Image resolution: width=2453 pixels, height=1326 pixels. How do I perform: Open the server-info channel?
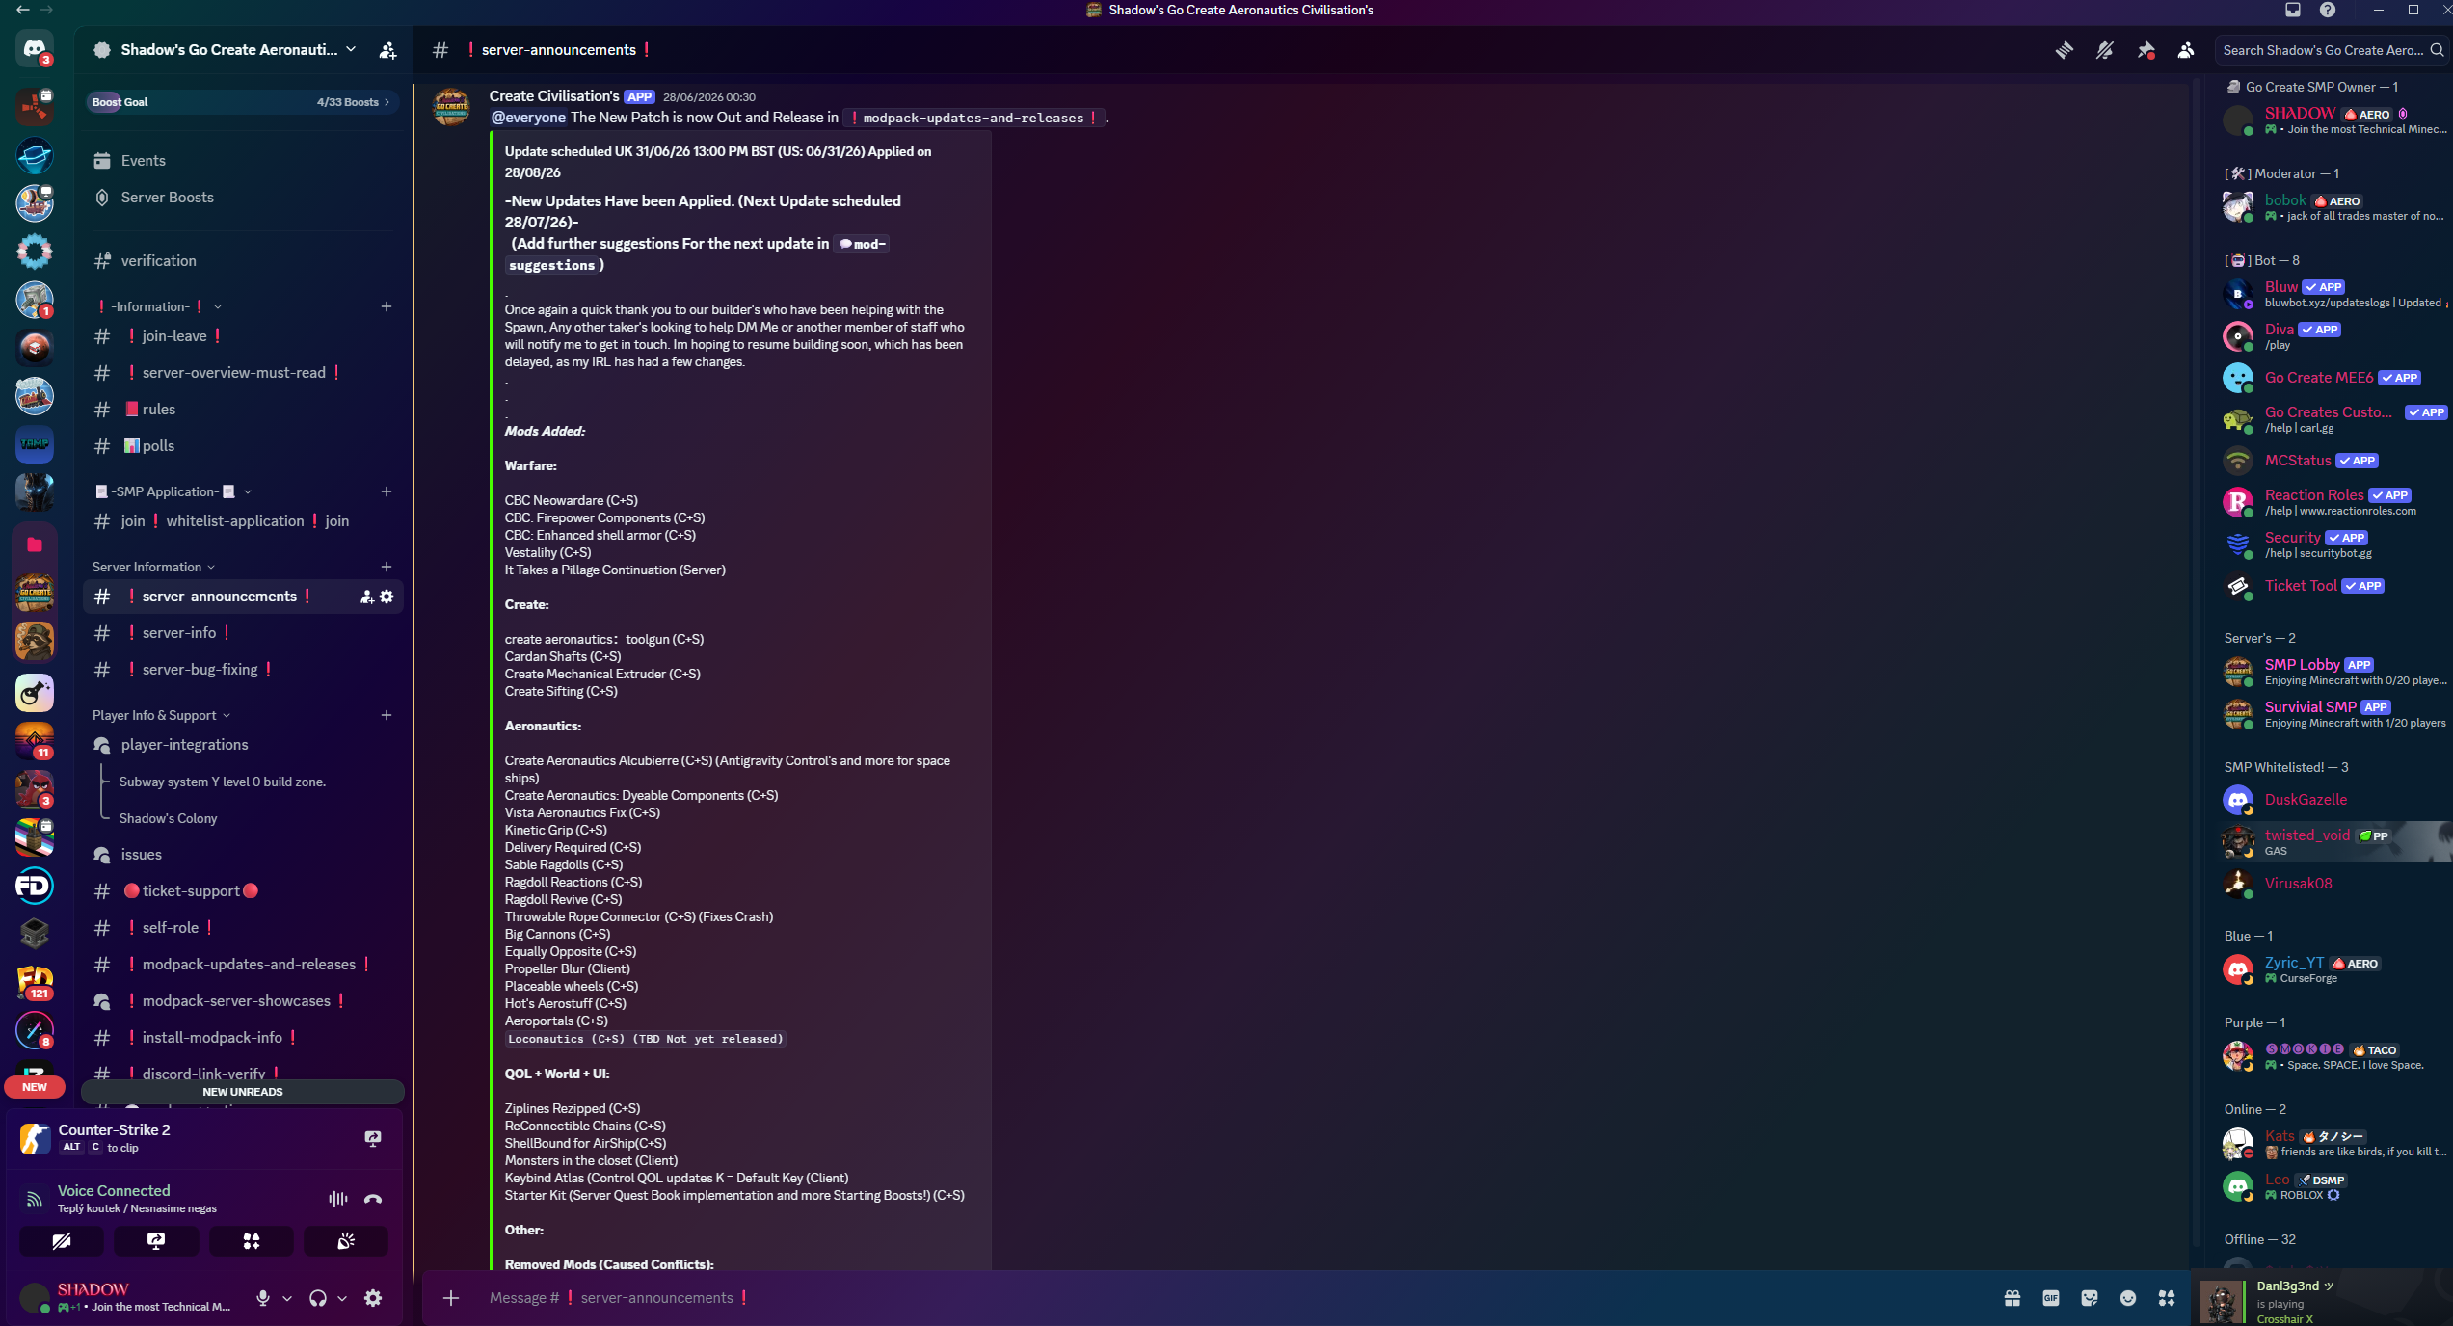coord(243,633)
